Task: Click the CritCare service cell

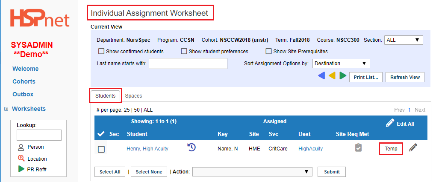Action: click(278, 149)
